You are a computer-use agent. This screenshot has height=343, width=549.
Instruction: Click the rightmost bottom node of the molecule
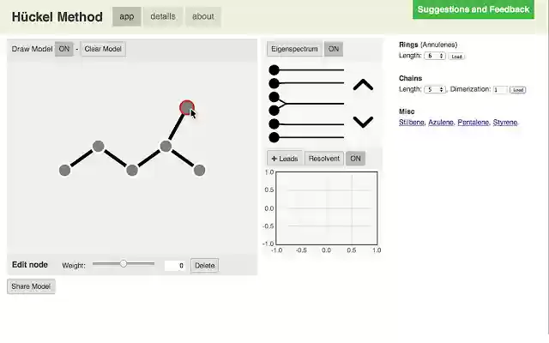click(x=199, y=171)
